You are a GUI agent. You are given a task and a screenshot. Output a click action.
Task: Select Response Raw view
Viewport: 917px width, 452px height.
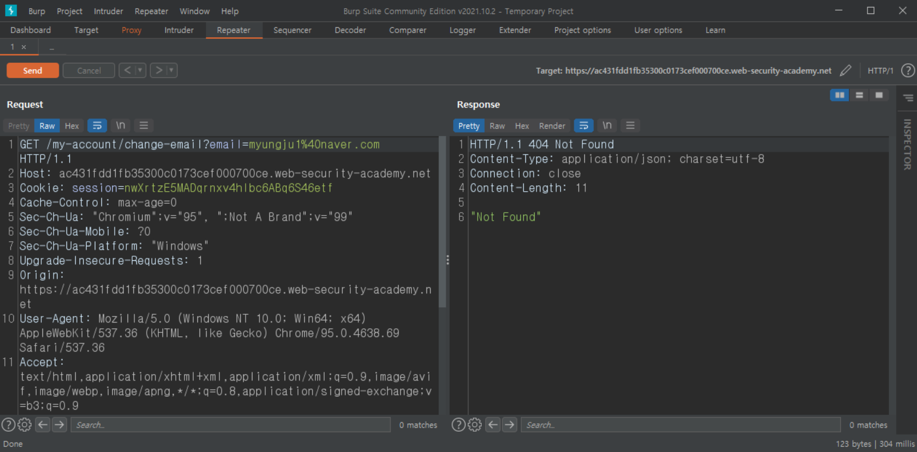[497, 125]
